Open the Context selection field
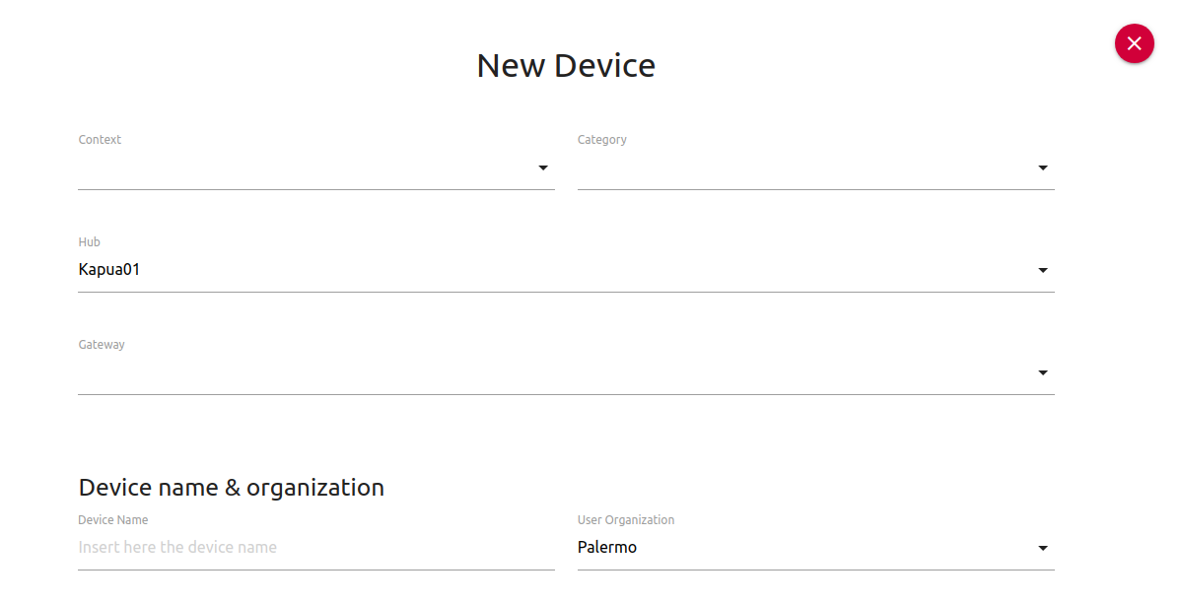Image resolution: width=1182 pixels, height=604 pixels. pyautogui.click(x=306, y=168)
